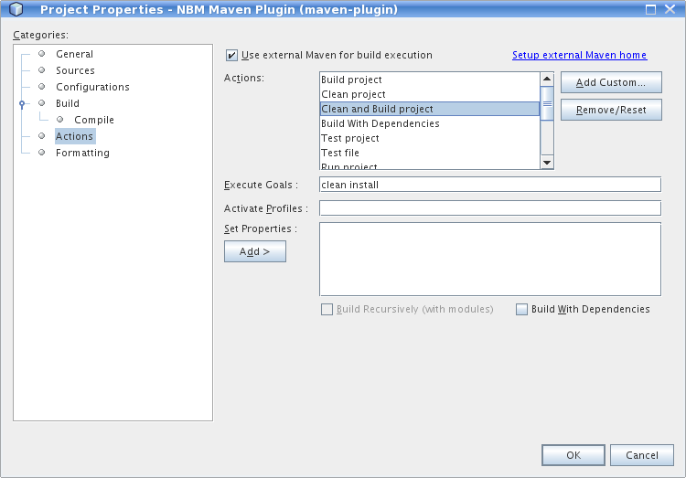
Task: Enable Build With Dependencies checkbox
Action: coord(521,310)
